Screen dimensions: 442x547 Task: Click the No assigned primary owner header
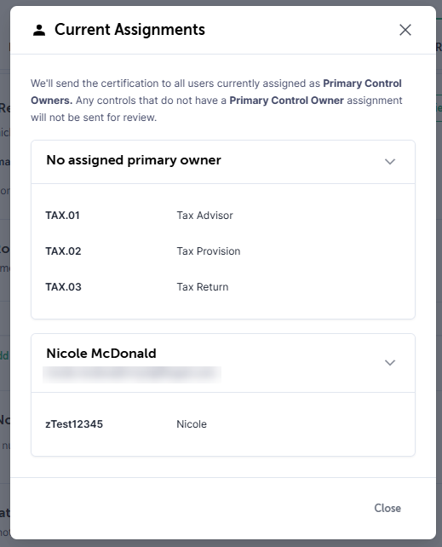[x=134, y=160]
